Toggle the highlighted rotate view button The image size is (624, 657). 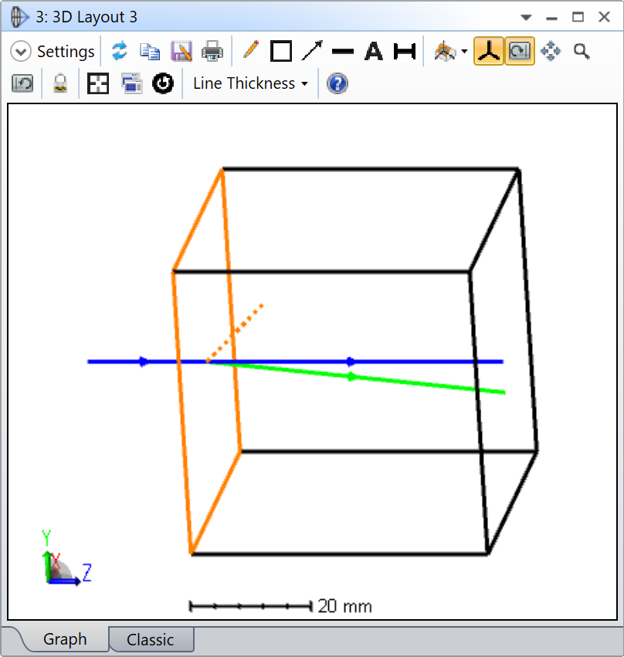[x=520, y=52]
